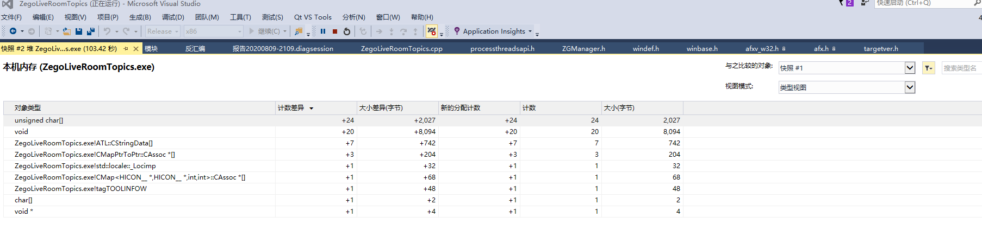The width and height of the screenshot is (982, 249).
Task: Select the ZegoLiveRoomTopics.exe!std::locale::_Locimp row
Action: point(343,166)
